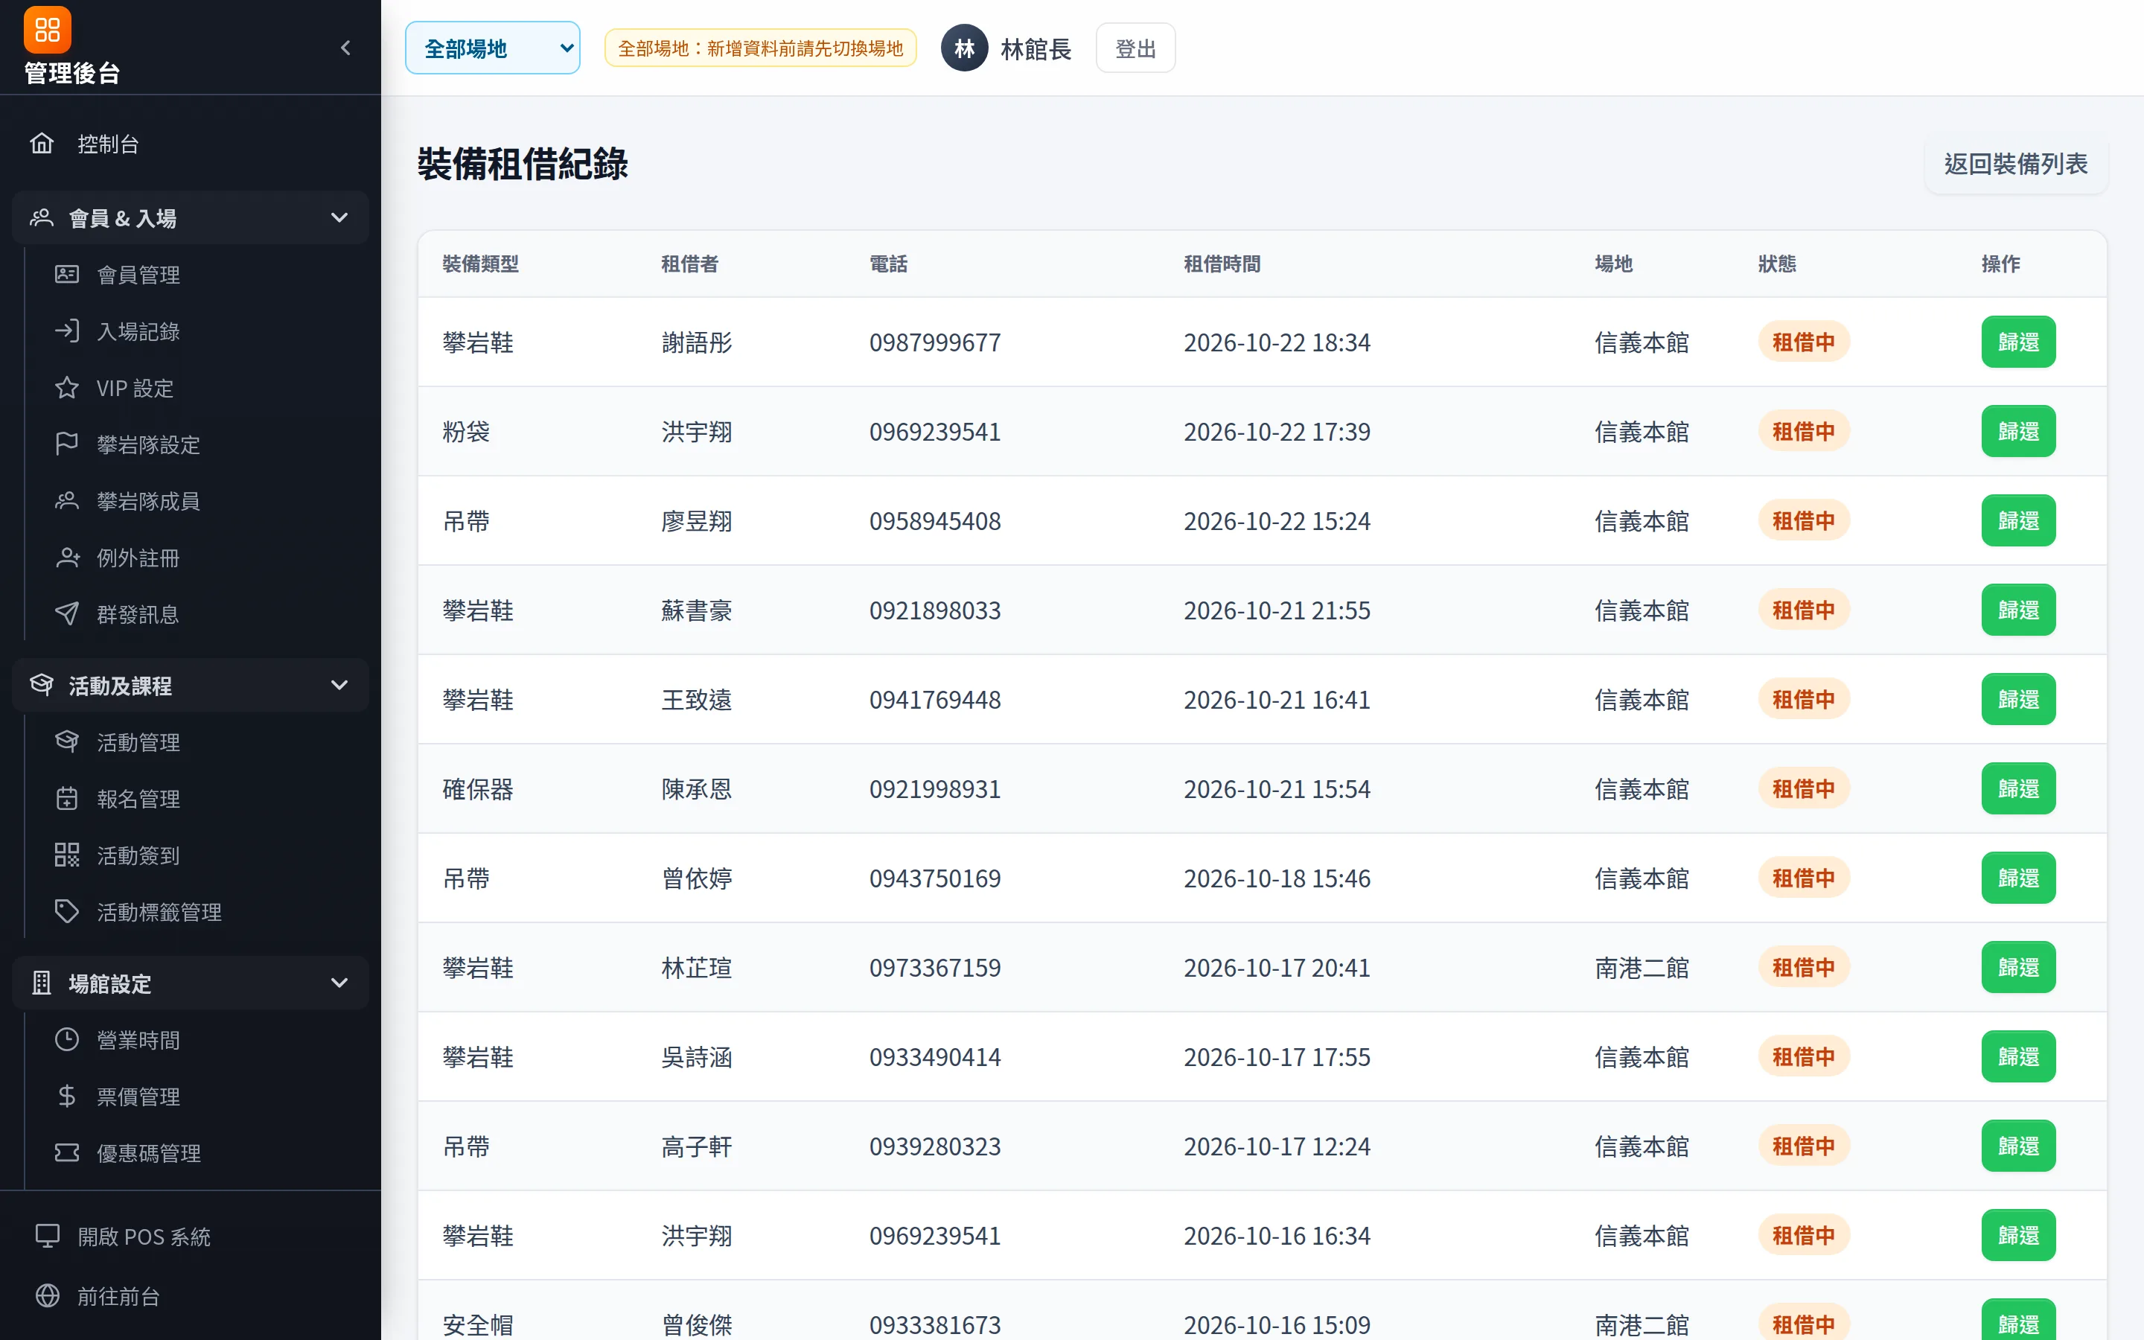2144x1340 pixels.
Task: Click the graduation cap icon for 活動管理
Action: (x=66, y=741)
